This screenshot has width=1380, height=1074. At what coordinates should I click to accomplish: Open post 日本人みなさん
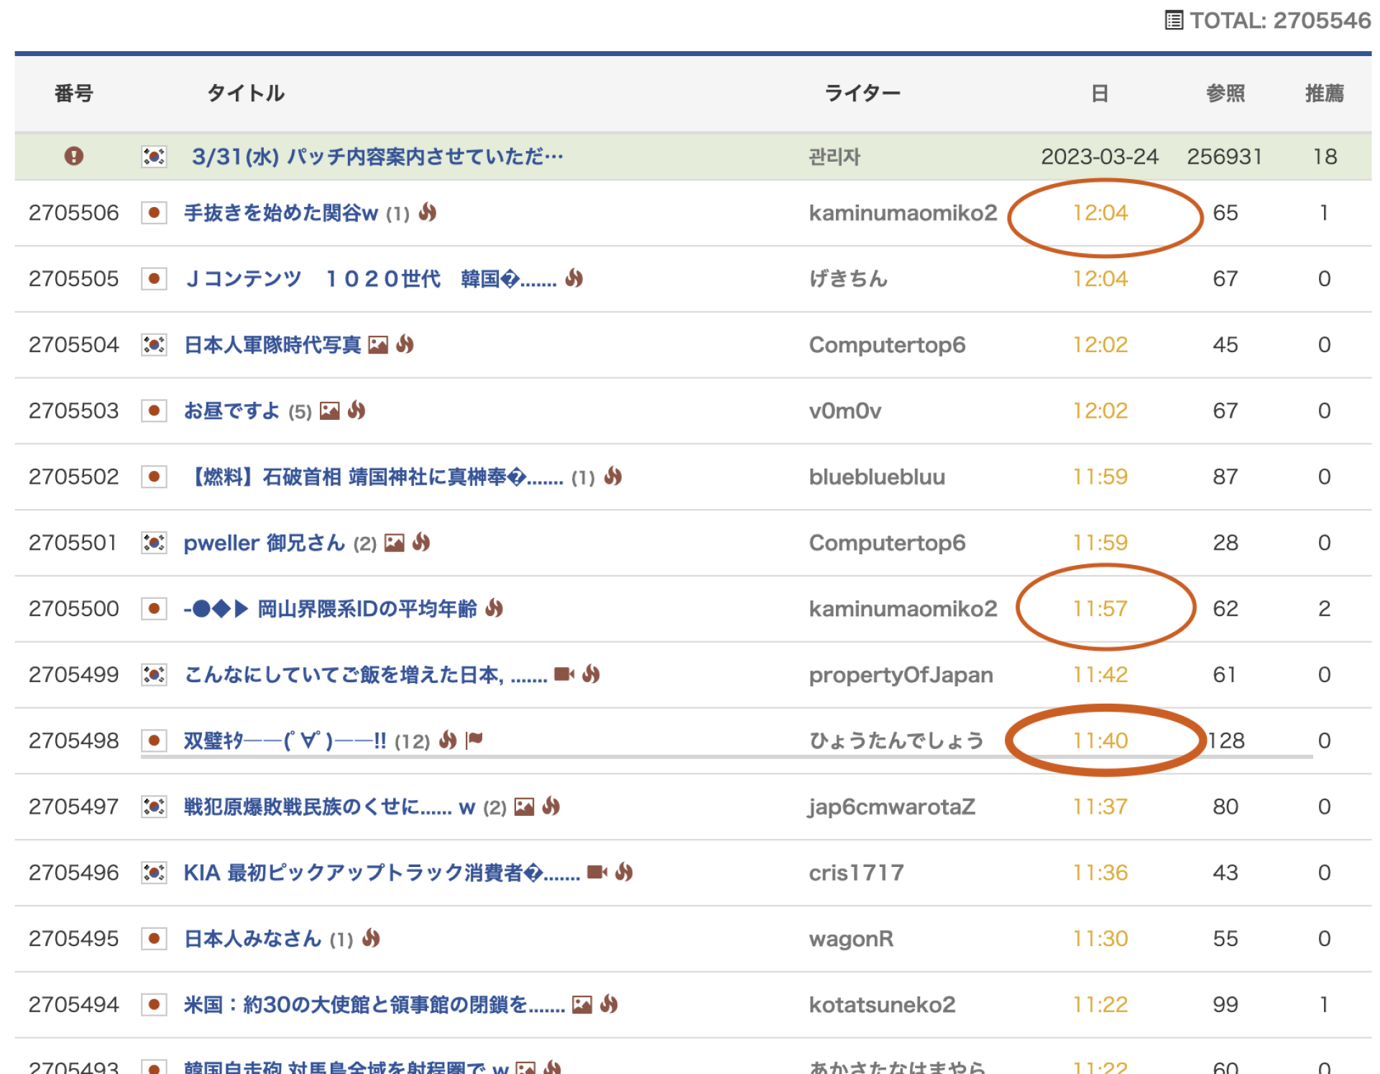[252, 939]
